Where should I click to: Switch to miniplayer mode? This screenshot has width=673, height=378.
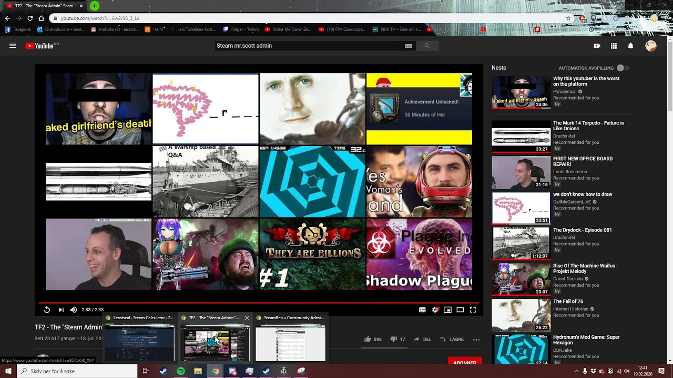447,310
